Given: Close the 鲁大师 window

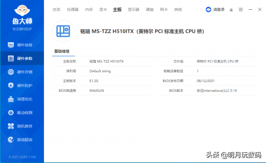Looking at the screenshot, I should (x=260, y=9).
